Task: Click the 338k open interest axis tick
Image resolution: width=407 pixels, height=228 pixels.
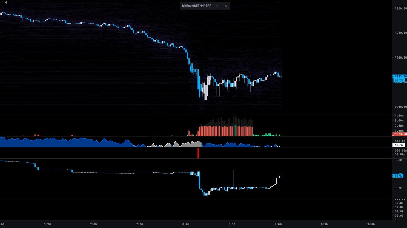Action: (398, 160)
